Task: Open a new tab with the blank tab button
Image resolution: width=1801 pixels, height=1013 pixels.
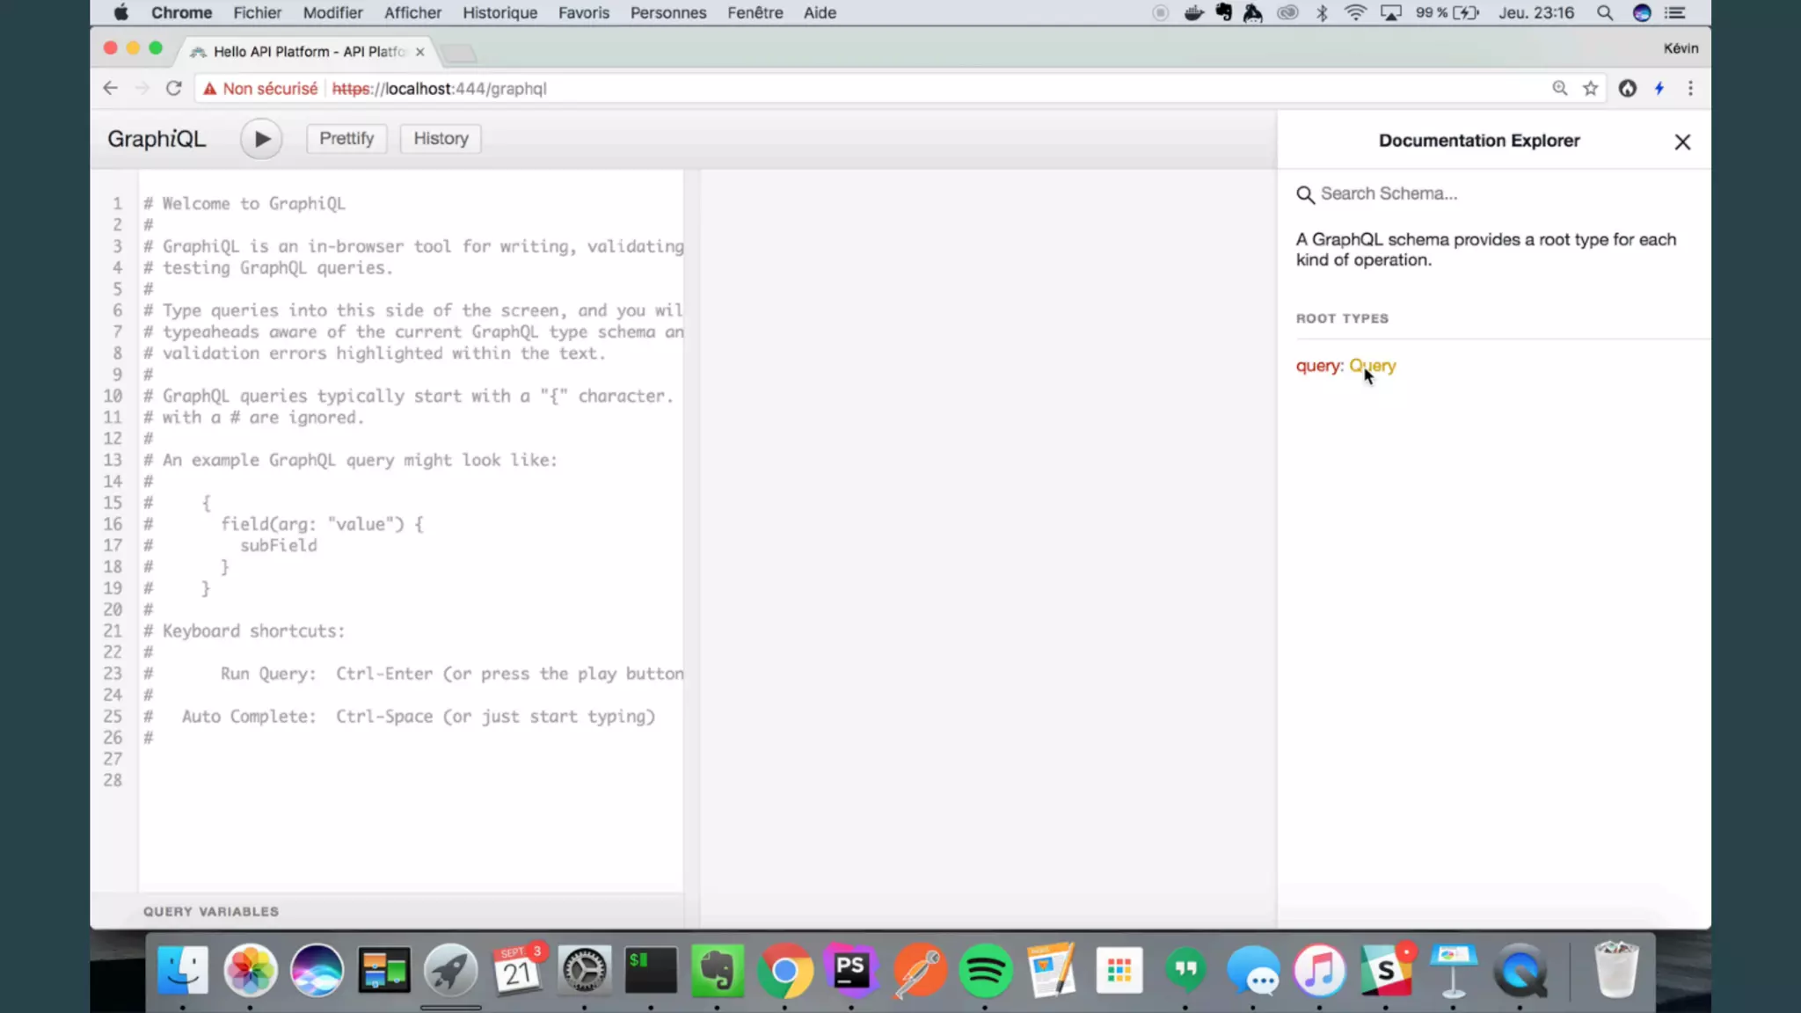Action: tap(458, 53)
